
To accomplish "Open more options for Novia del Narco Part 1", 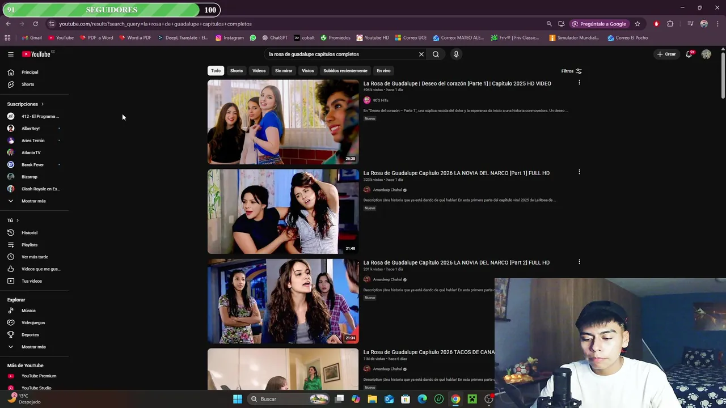I will pos(579,172).
